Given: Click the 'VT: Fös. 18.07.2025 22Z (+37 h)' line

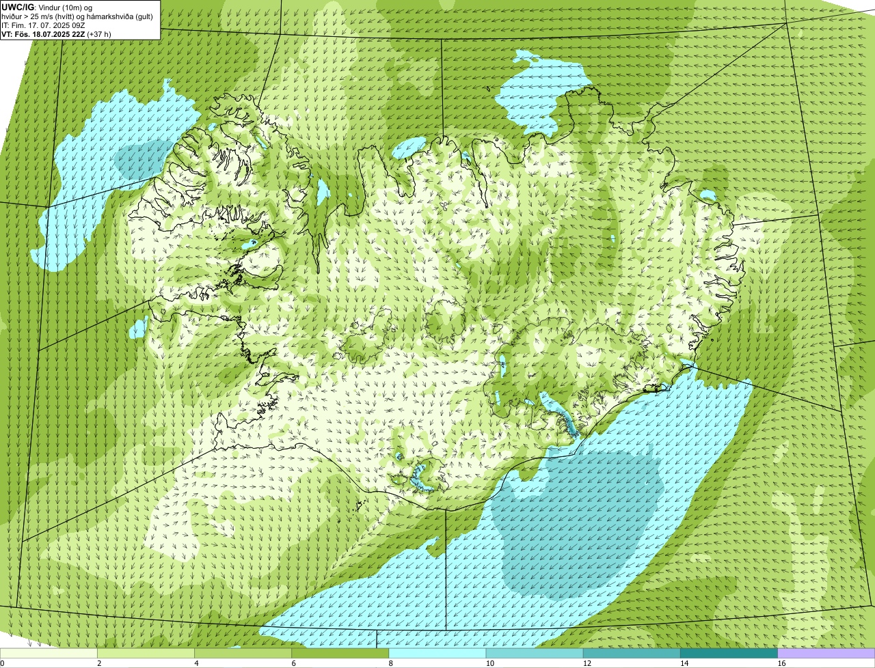Looking at the screenshot, I should (56, 34).
